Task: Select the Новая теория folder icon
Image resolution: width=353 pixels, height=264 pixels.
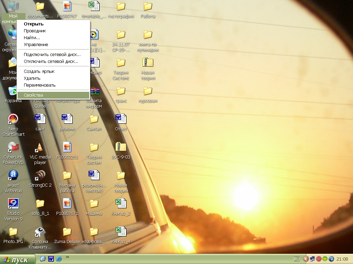Action: point(121,176)
